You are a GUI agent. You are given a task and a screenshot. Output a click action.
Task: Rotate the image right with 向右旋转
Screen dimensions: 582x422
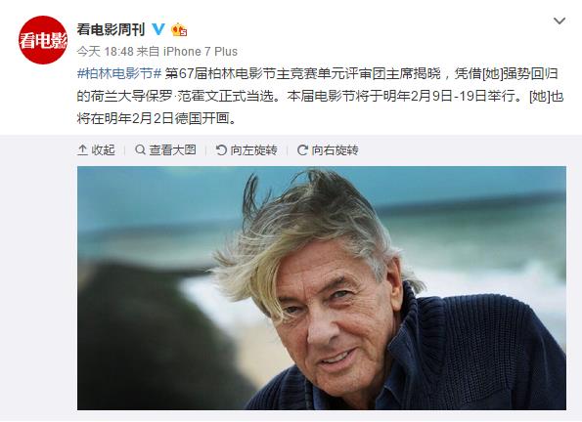pyautogui.click(x=328, y=149)
